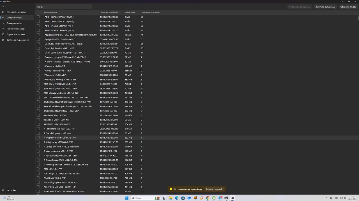This screenshot has width=359, height=201.
Task: Click 10 Seconds v3+1.0 -NIF entry
Action: pyautogui.click(x=54, y=66)
